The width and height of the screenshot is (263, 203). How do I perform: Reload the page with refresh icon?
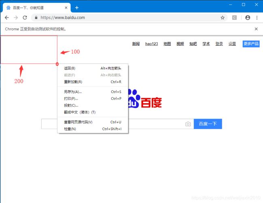pos(25,17)
